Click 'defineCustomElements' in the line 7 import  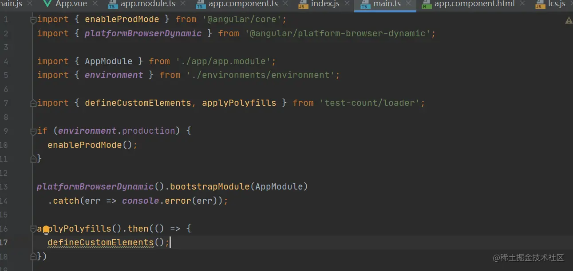pyautogui.click(x=138, y=103)
